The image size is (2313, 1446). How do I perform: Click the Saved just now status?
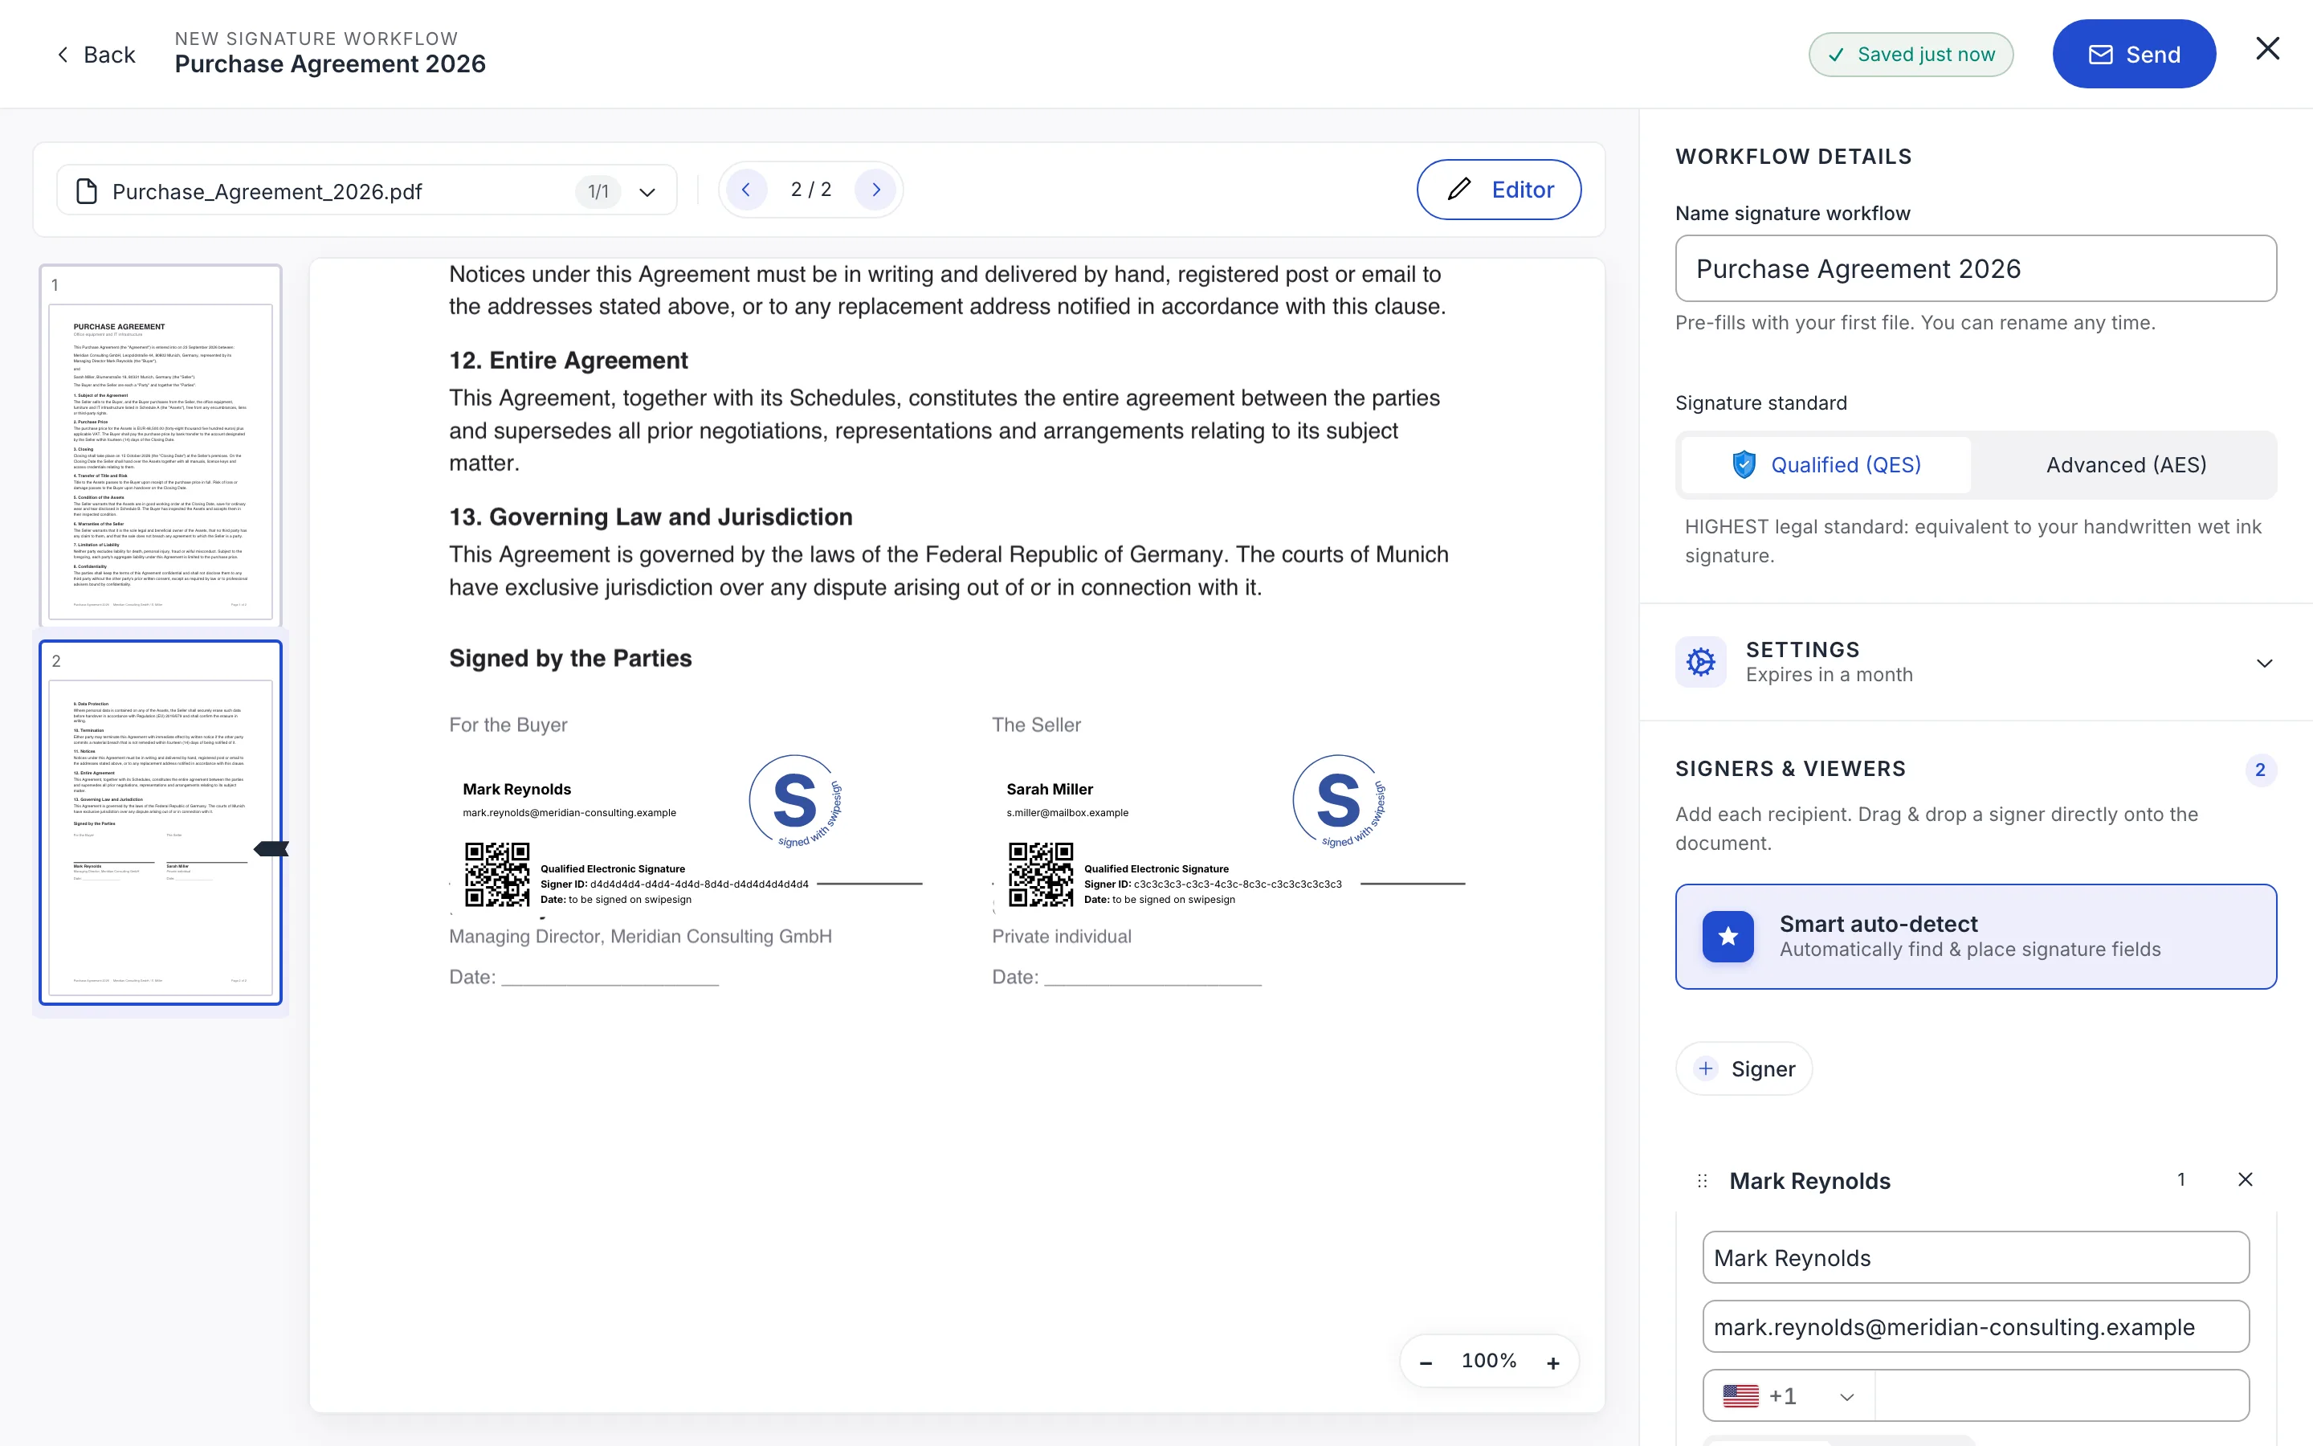(1910, 55)
